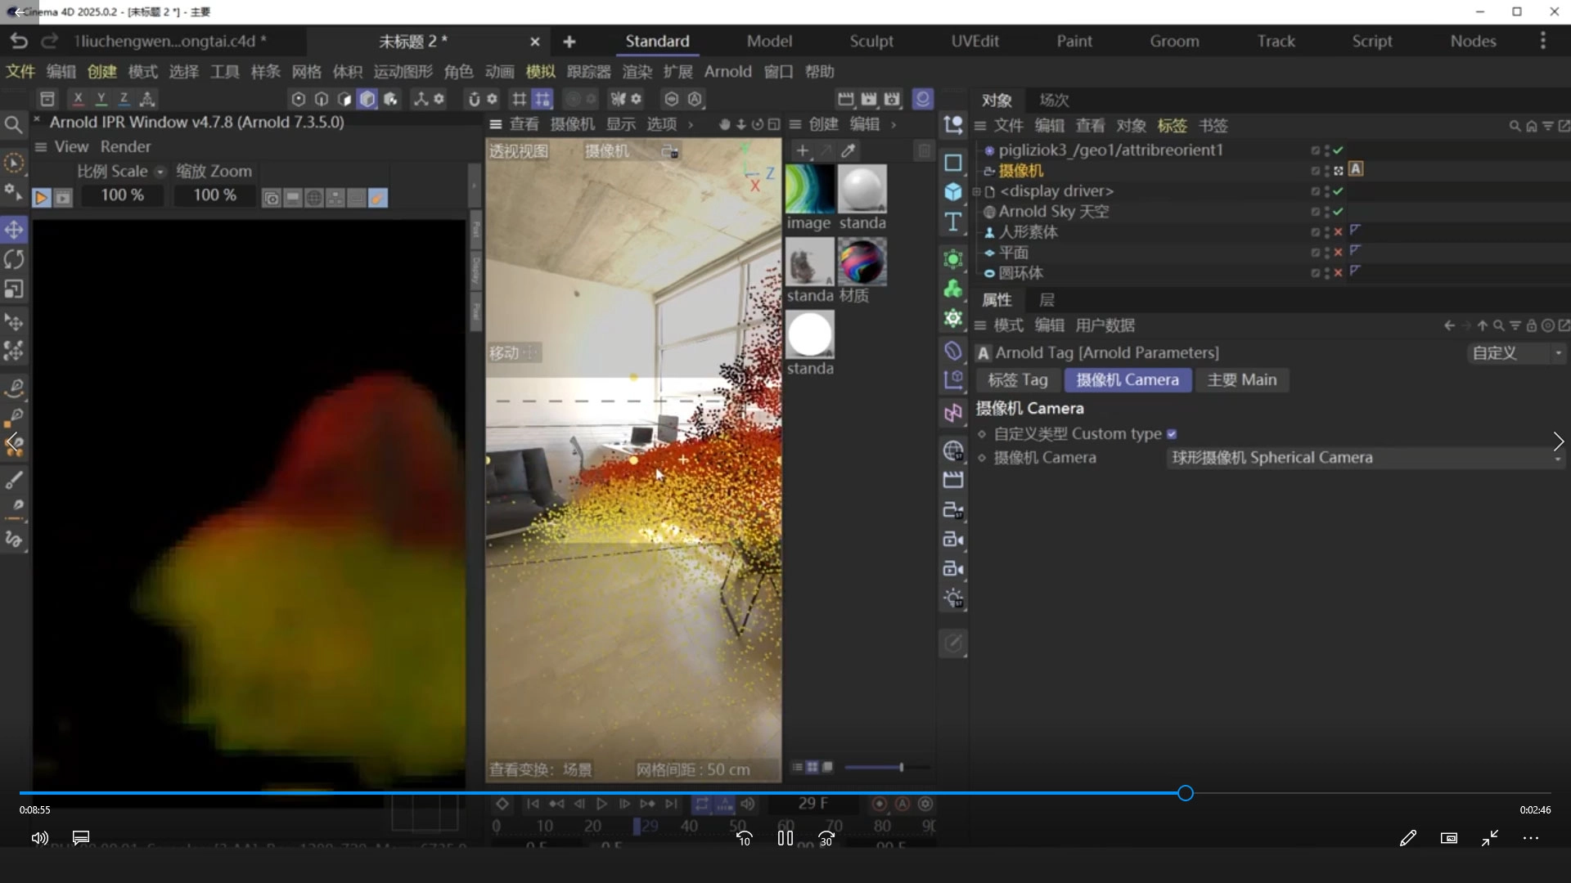This screenshot has width=1571, height=883.
Task: Select the Scale tool in left toolbar
Action: pyautogui.click(x=14, y=289)
